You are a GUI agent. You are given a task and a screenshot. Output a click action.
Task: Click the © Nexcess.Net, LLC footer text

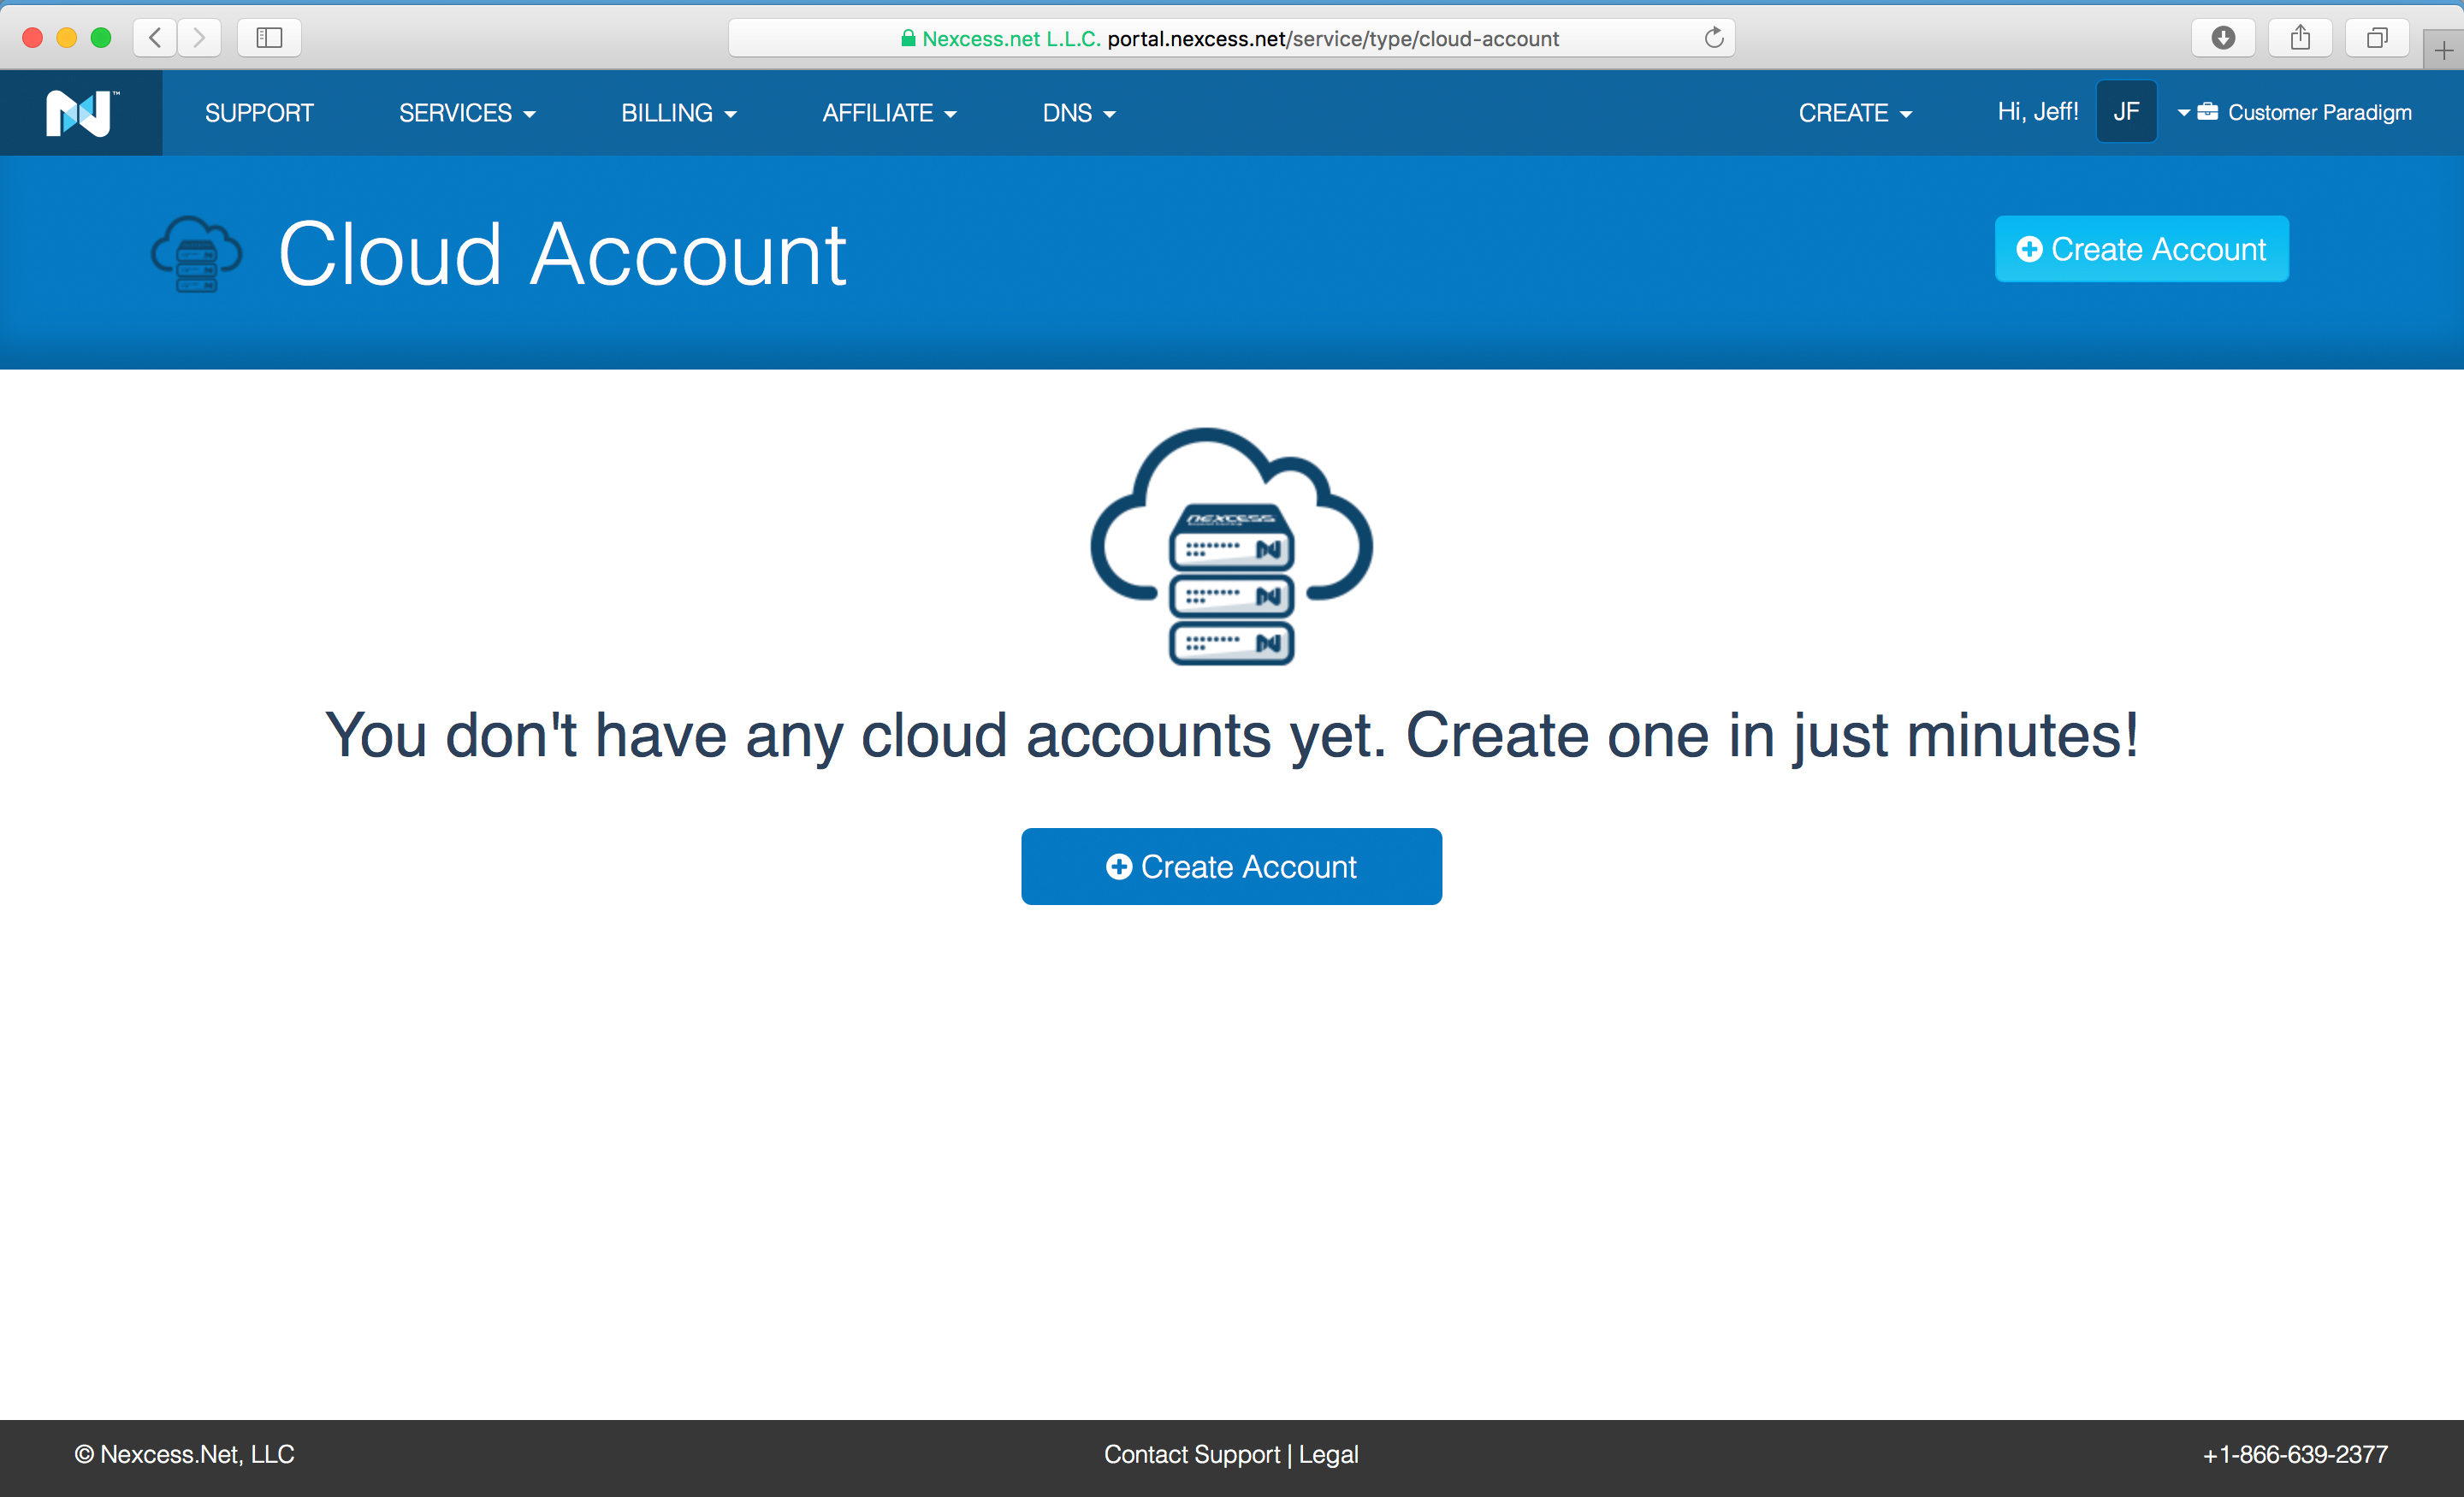pos(185,1454)
